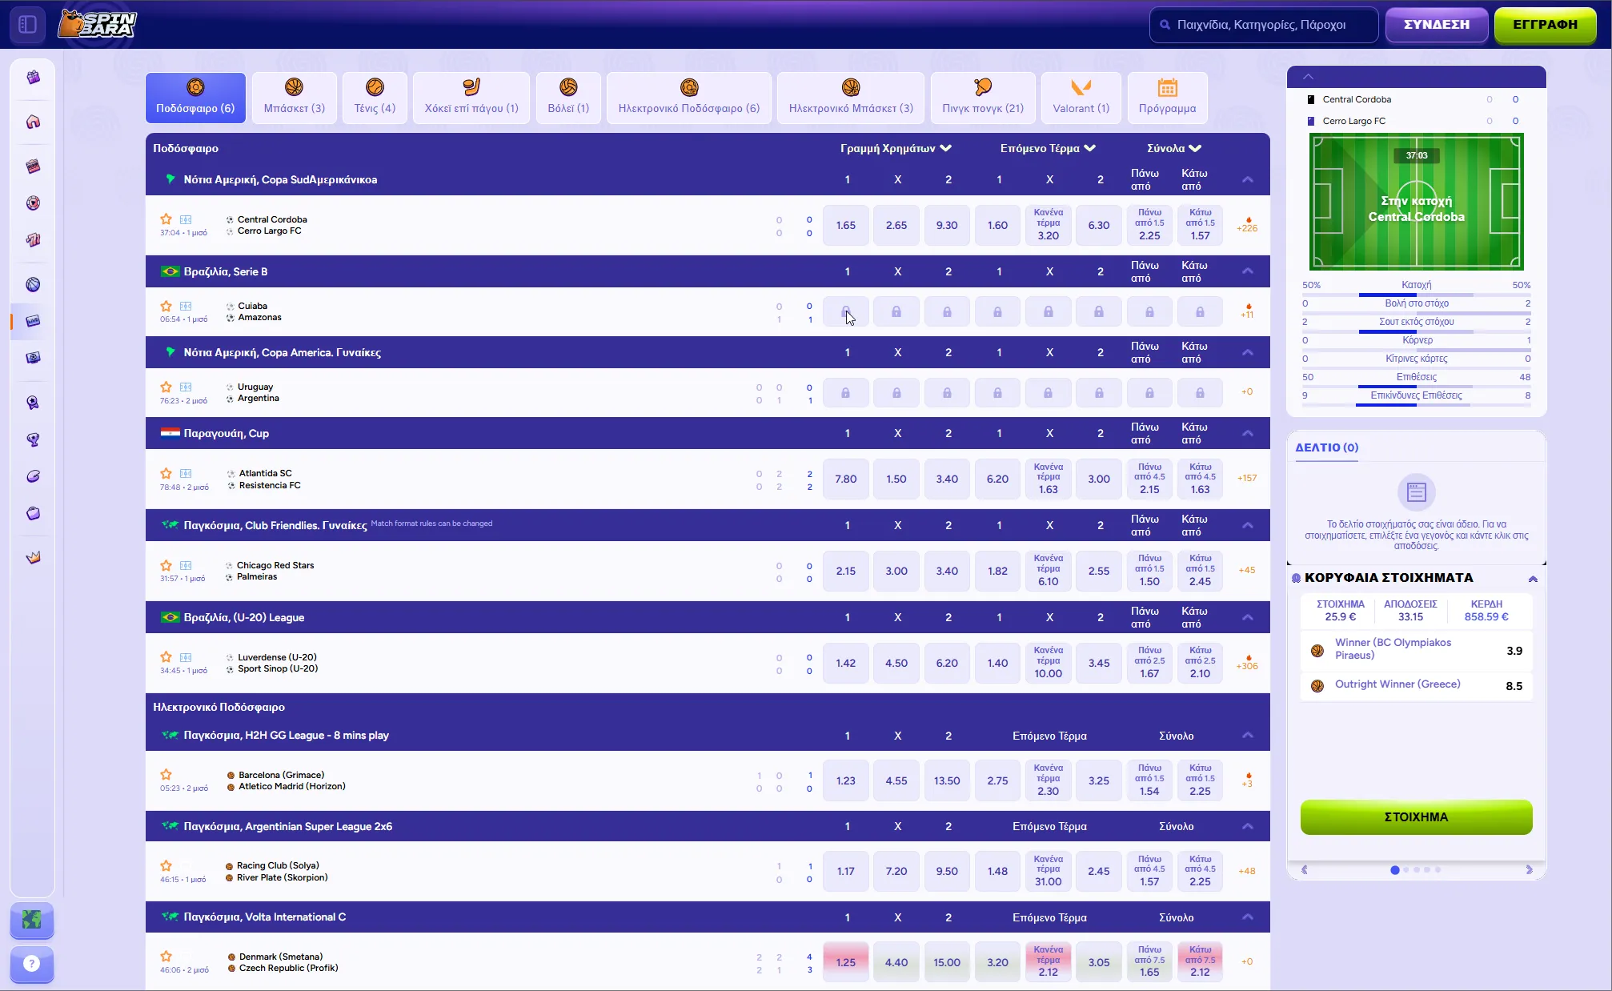Collapse the Βραζιλία, Serie B section
This screenshot has width=1612, height=991.
pos(1247,271)
